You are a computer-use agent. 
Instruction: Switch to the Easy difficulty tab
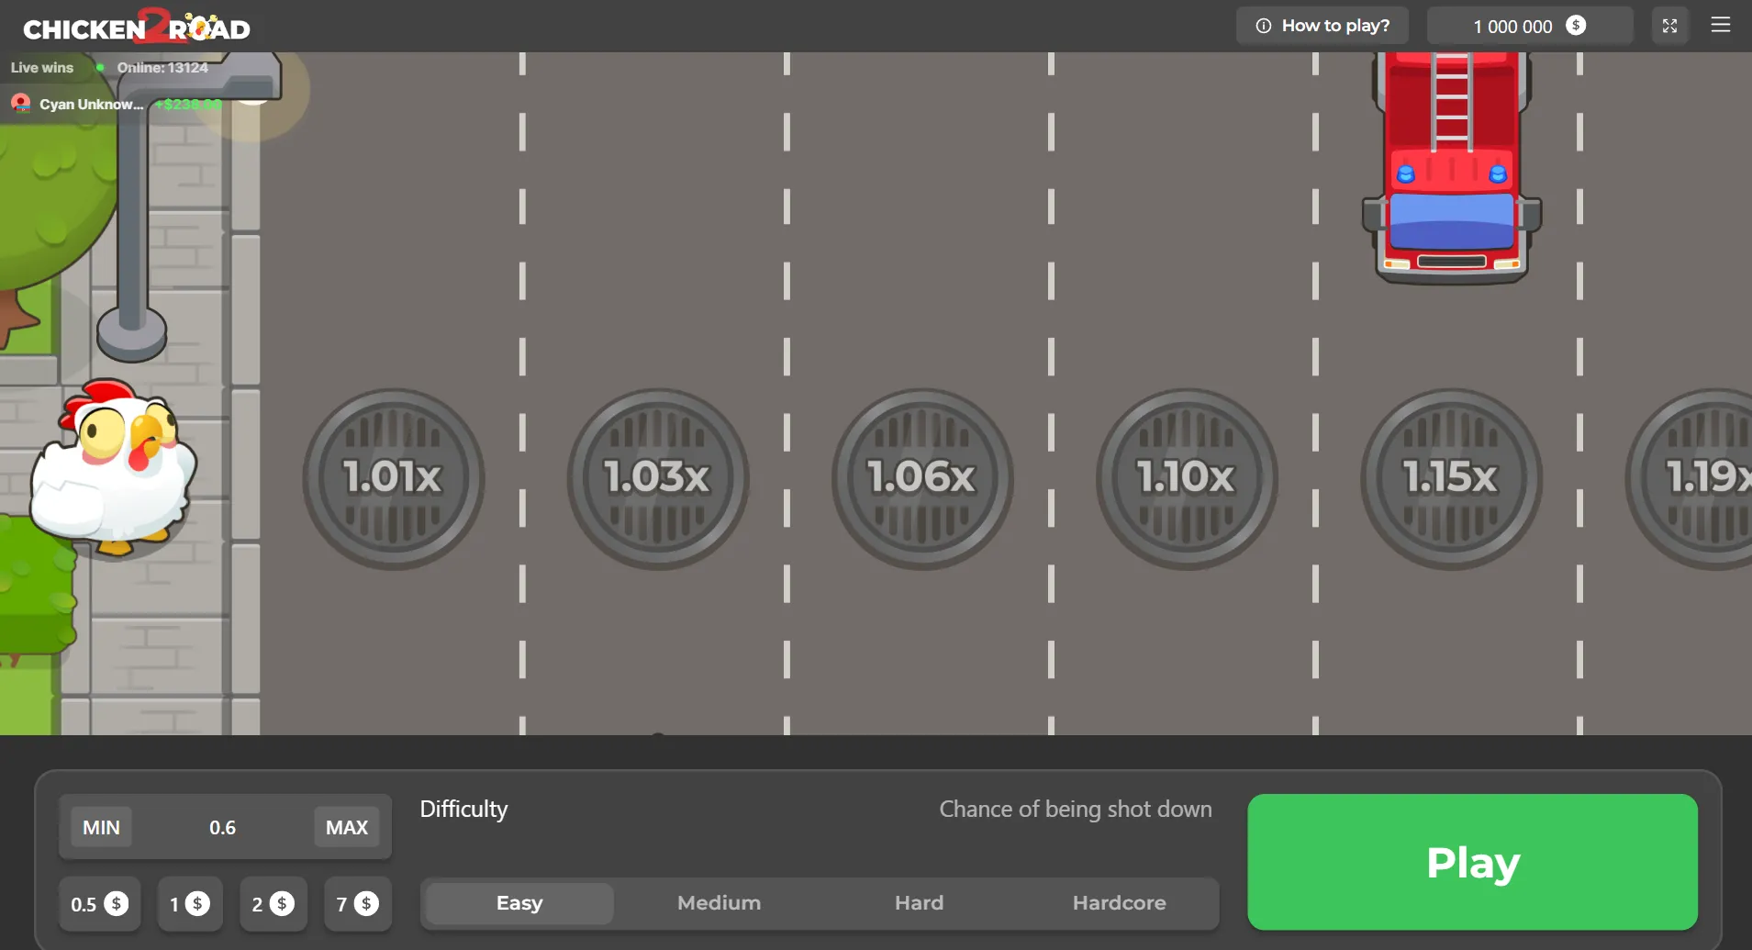pyautogui.click(x=518, y=903)
